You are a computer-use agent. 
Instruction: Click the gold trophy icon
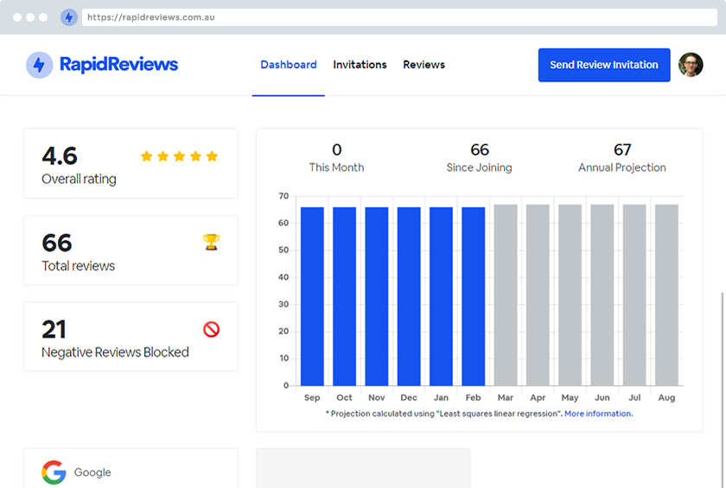coord(211,242)
